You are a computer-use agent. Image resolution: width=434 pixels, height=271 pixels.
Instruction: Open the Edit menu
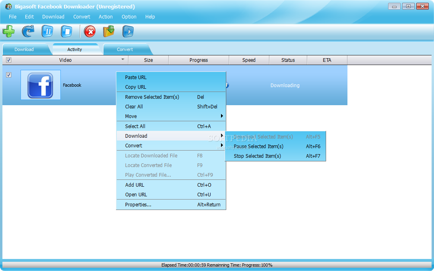(x=29, y=16)
